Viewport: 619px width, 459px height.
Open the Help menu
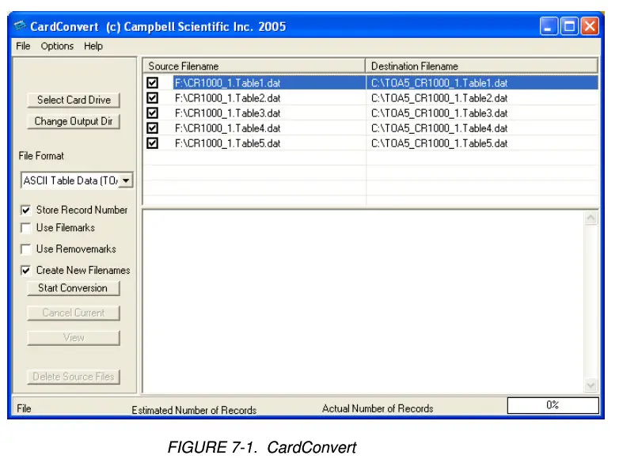point(93,46)
